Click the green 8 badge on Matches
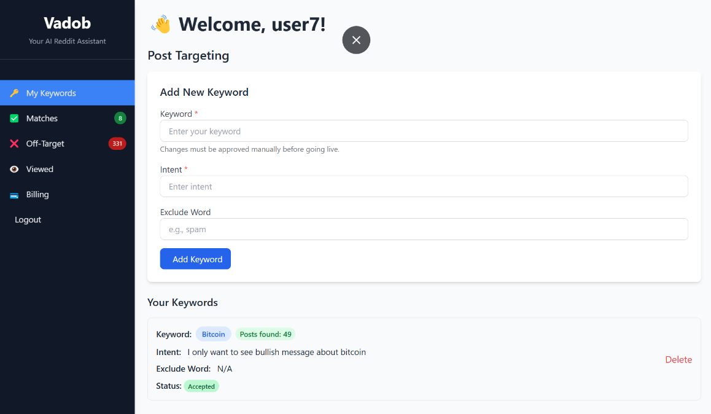 coord(120,119)
